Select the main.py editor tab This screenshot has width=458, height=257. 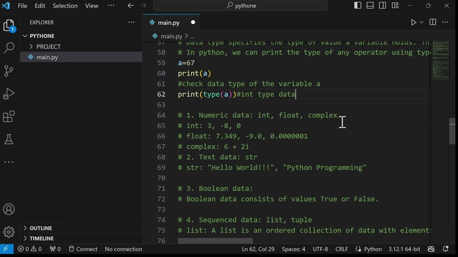pos(171,22)
